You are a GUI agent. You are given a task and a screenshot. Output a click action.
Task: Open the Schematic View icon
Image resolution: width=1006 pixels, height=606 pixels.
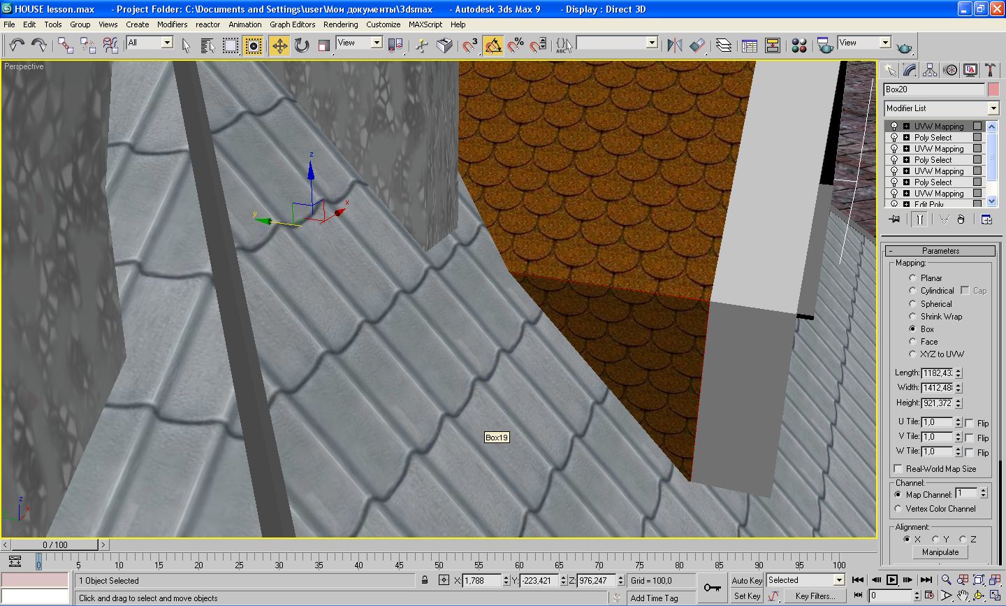(x=773, y=45)
